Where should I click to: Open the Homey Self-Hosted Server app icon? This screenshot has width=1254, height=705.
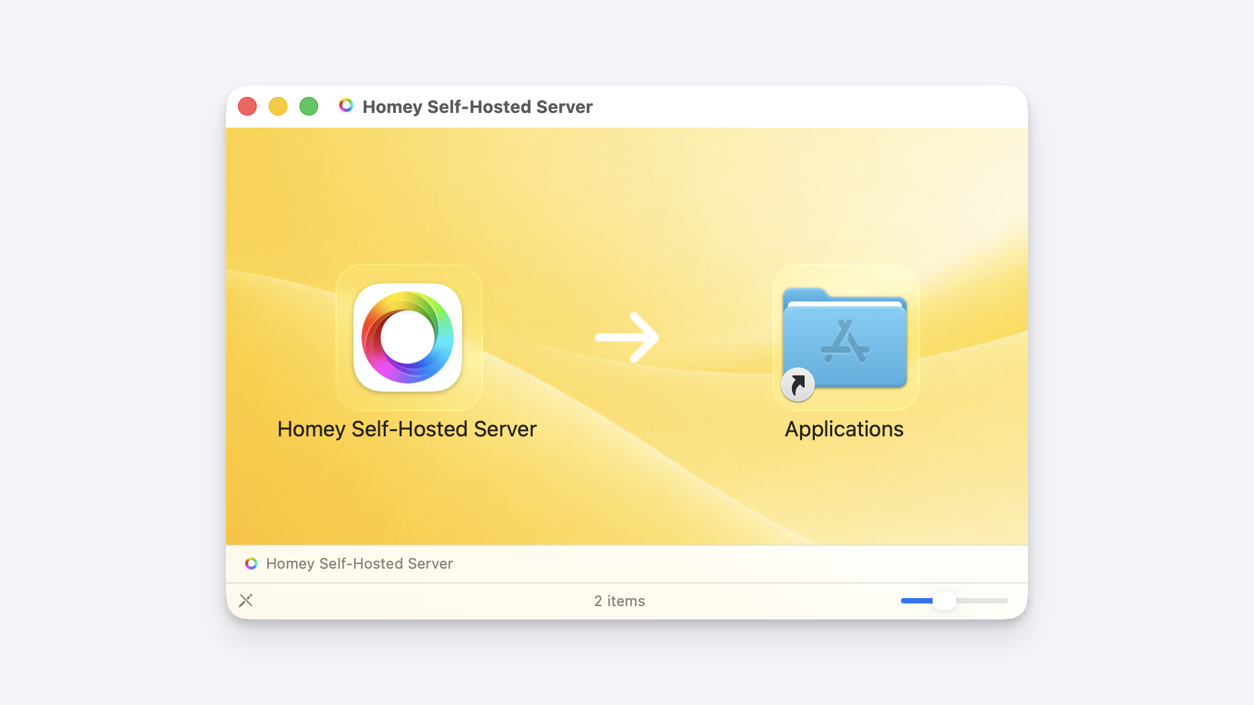point(407,337)
